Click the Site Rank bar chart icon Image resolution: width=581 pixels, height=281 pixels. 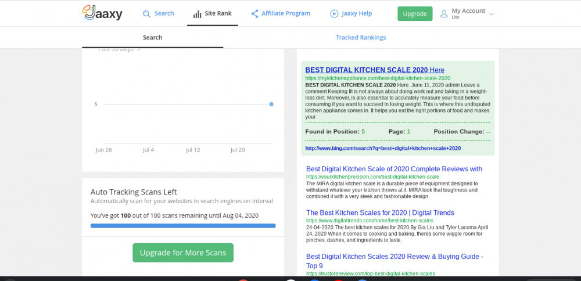tap(197, 15)
